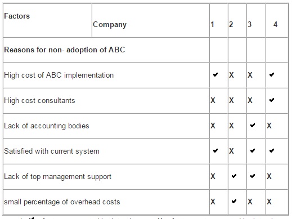Select the column header for company 1

pos(212,24)
